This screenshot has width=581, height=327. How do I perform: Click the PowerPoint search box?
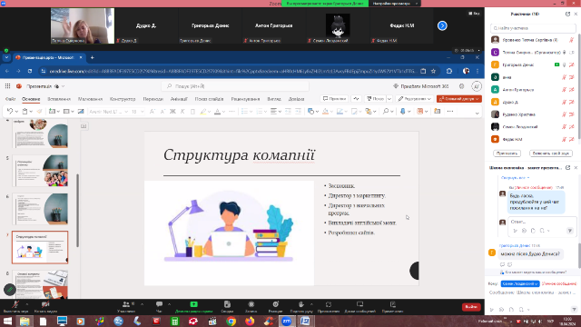(x=235, y=86)
